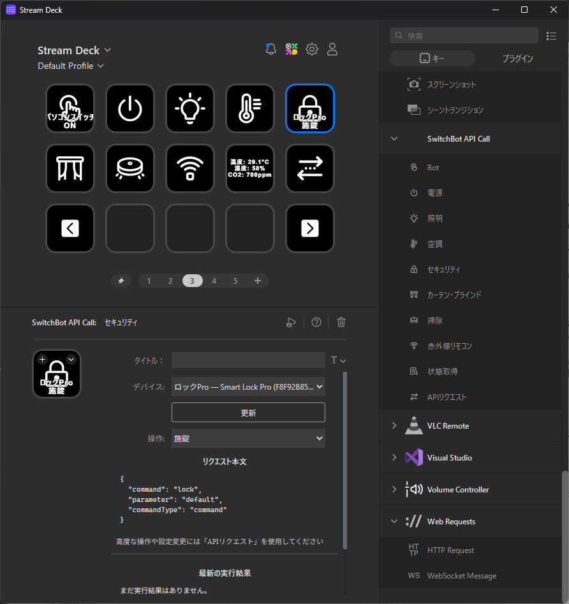Open Default Profile dropdown
569x604 pixels.
point(71,66)
